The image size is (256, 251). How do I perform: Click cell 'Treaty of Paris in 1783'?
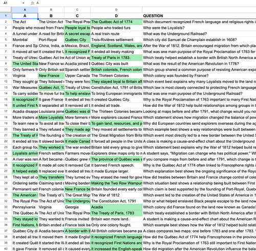(x=116, y=57)
